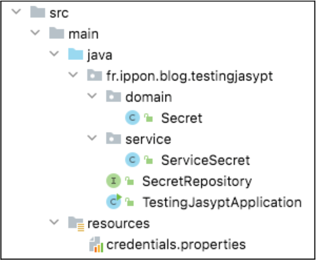Click the Secret class icon
316x260 pixels.
coord(132,118)
